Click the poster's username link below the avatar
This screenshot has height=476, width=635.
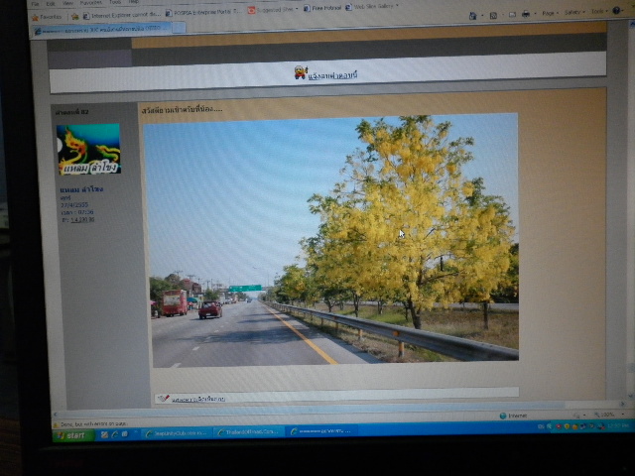(81, 188)
